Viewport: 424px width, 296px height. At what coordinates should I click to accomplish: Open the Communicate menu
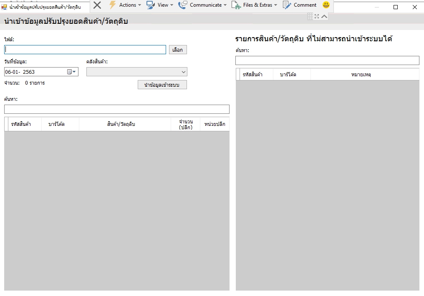tap(202, 5)
